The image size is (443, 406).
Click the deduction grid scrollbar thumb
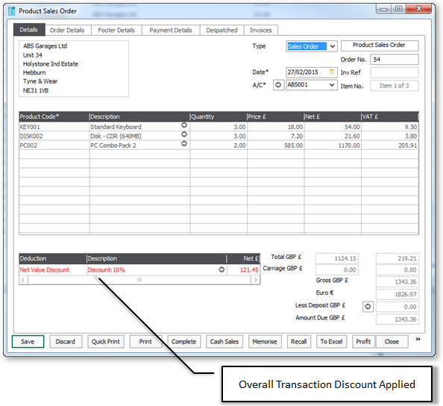(x=139, y=280)
